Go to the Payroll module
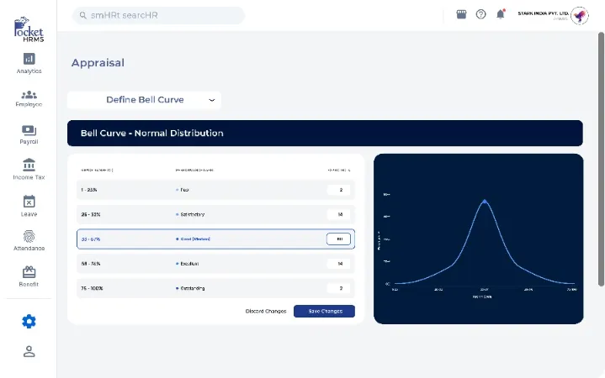Screen dimensions: 605x378 29,135
